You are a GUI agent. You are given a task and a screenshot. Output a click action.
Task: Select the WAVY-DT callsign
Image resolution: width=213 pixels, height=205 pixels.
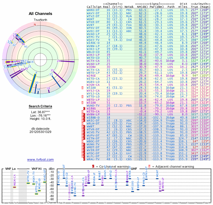(93, 13)
